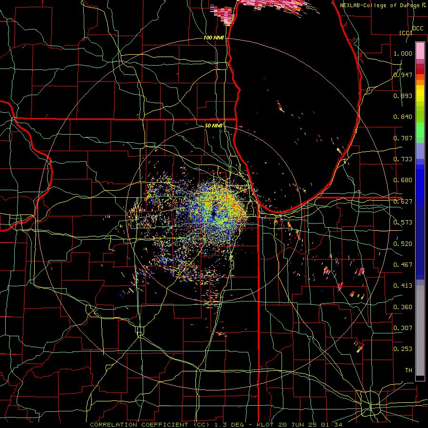Screen dimensions: 428x428
Task: Pick the bright green band on color scale
Action: point(420,130)
